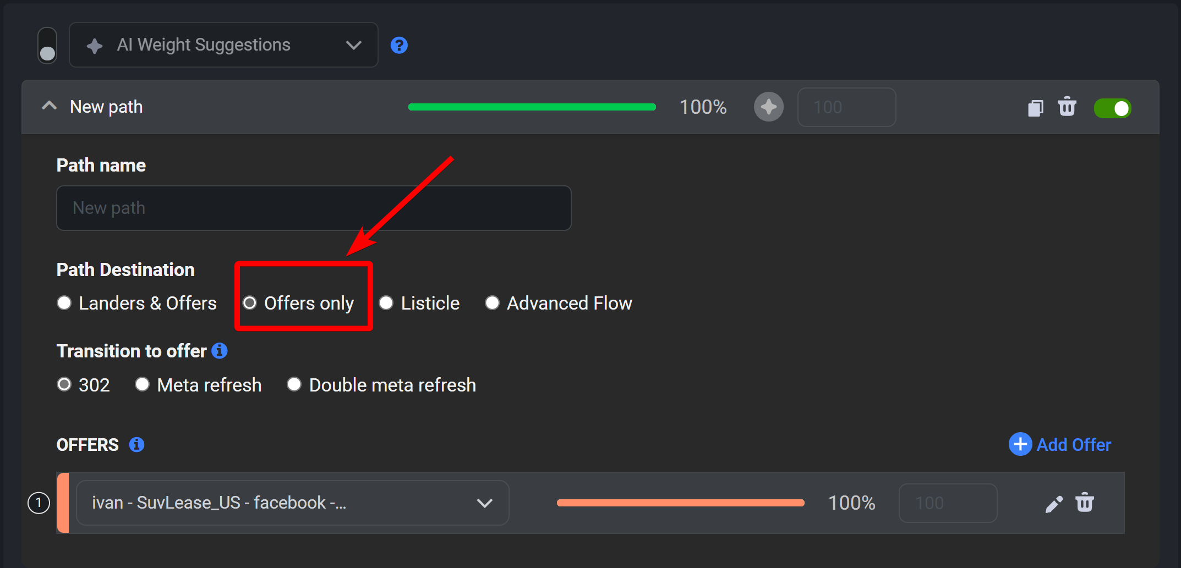Click the AI sparkle icon beside 100% path weight
This screenshot has height=568, width=1181.
769,107
